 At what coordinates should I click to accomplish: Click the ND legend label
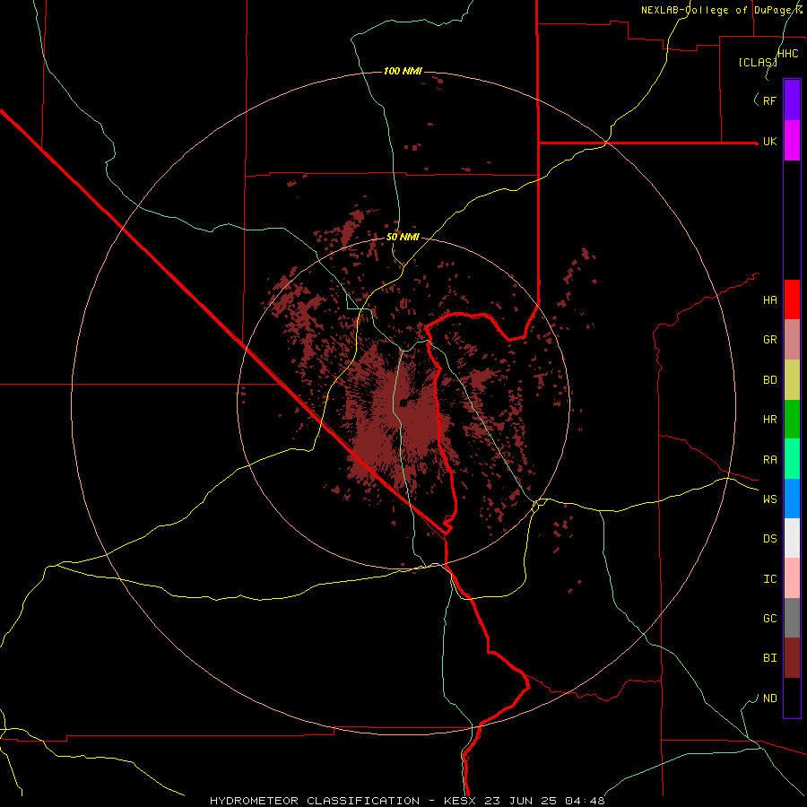pyautogui.click(x=769, y=698)
